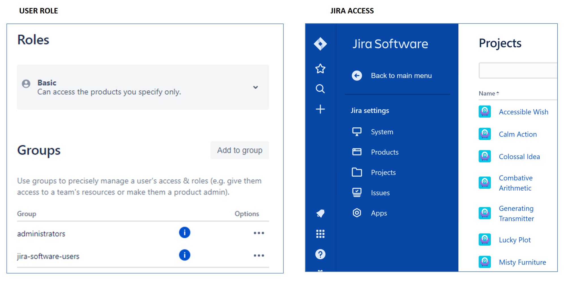Open search with magnifier icon
The height and width of the screenshot is (285, 566).
tap(320, 89)
